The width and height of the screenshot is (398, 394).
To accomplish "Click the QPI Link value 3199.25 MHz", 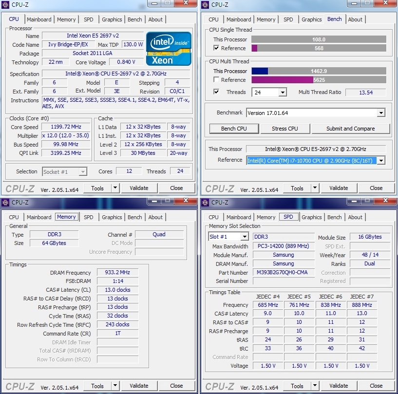I will tap(66, 153).
